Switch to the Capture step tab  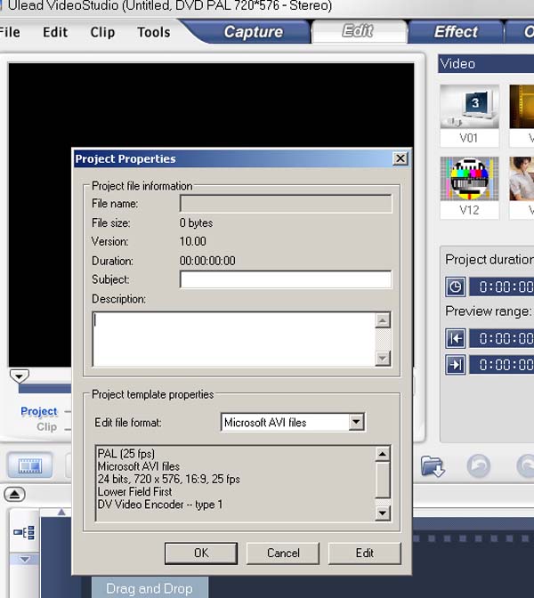(x=254, y=32)
